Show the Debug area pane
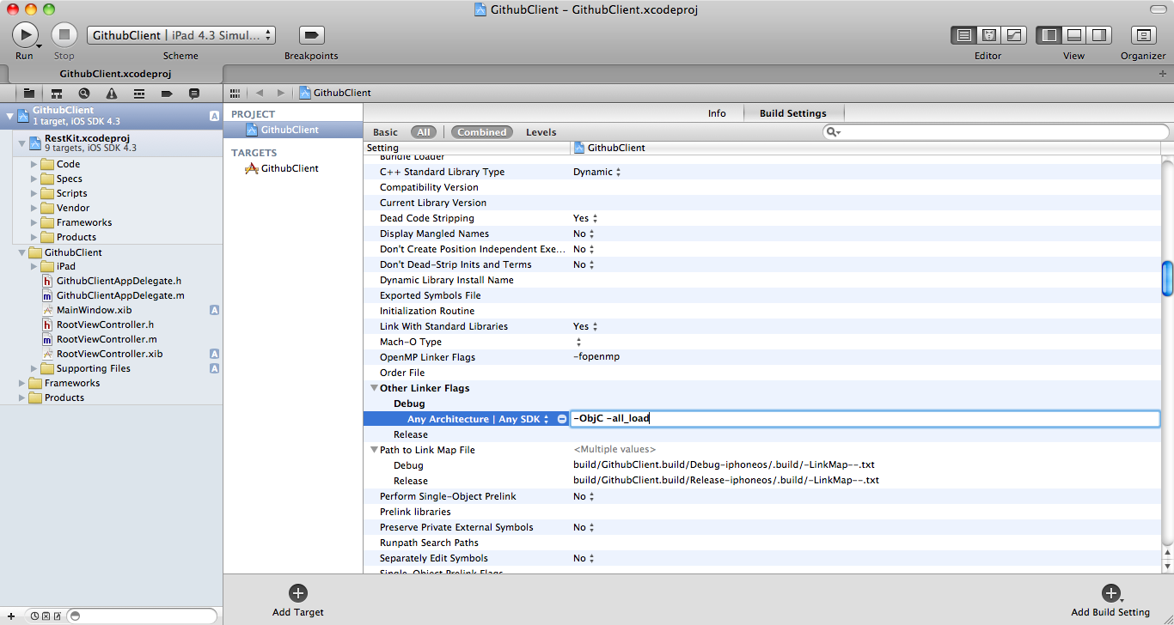This screenshot has width=1174, height=625. click(1073, 35)
